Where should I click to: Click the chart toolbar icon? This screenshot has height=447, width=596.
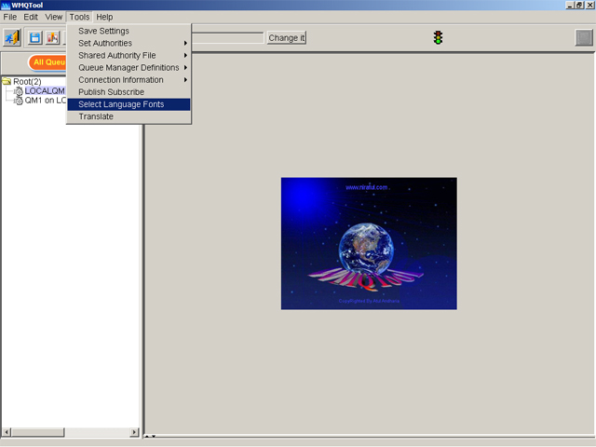pyautogui.click(x=52, y=37)
